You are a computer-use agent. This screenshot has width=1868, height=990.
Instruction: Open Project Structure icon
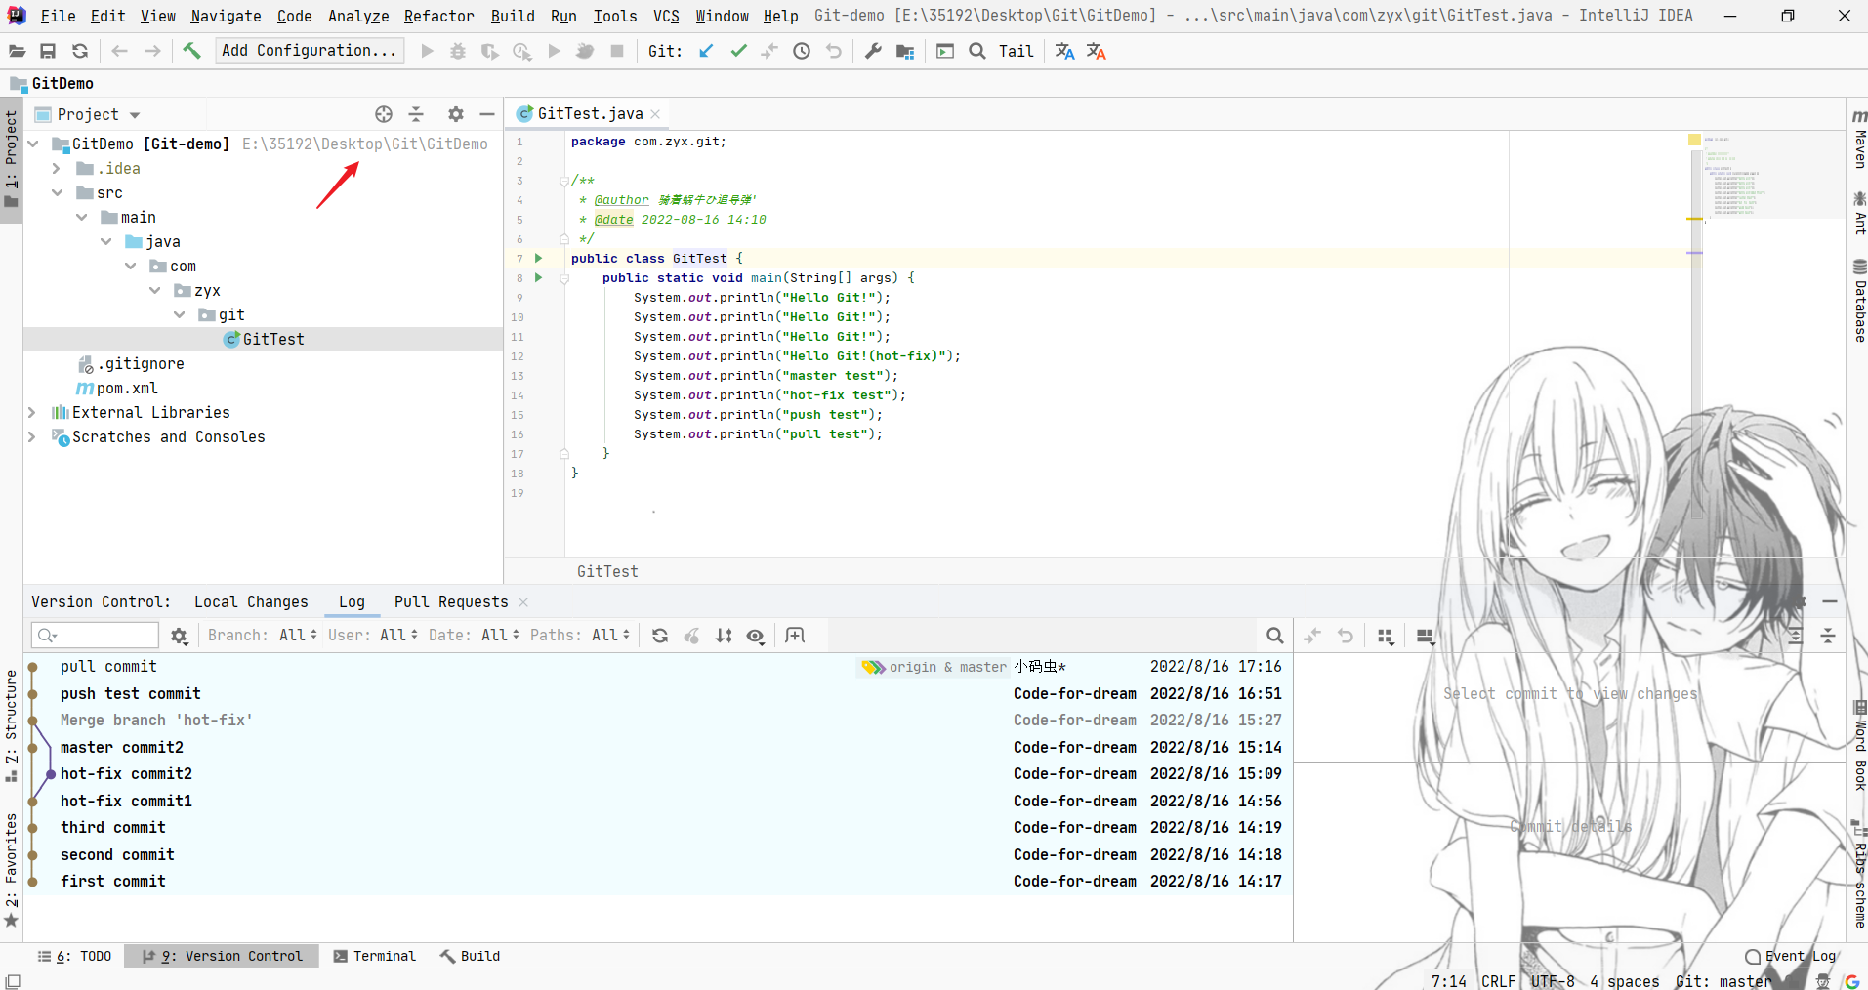pyautogui.click(x=905, y=51)
